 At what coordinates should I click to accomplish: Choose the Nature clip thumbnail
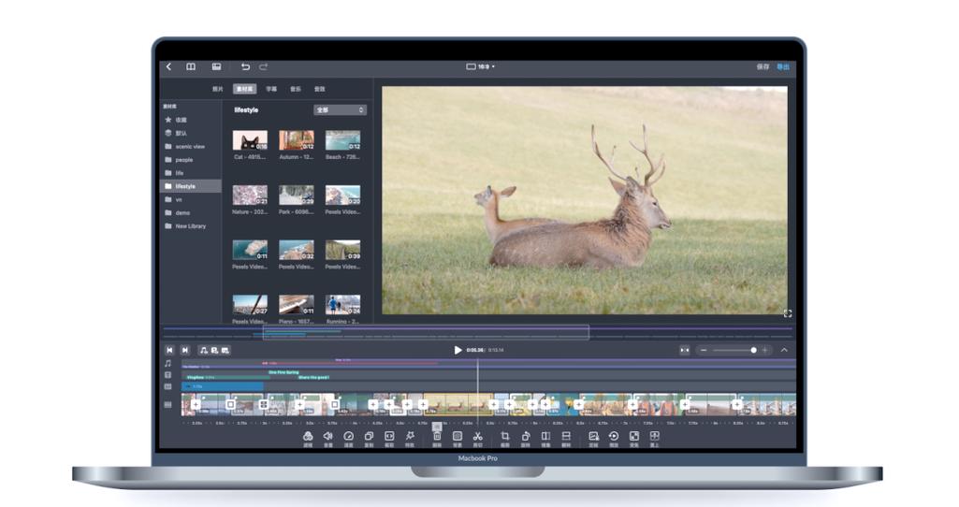(x=250, y=196)
